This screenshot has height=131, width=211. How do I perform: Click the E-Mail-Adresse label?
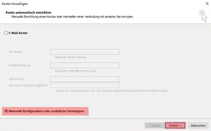click(20, 65)
